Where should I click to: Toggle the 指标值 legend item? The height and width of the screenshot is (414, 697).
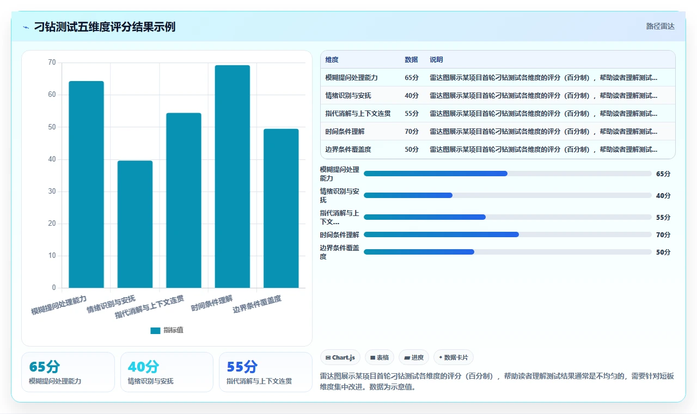[x=167, y=330]
